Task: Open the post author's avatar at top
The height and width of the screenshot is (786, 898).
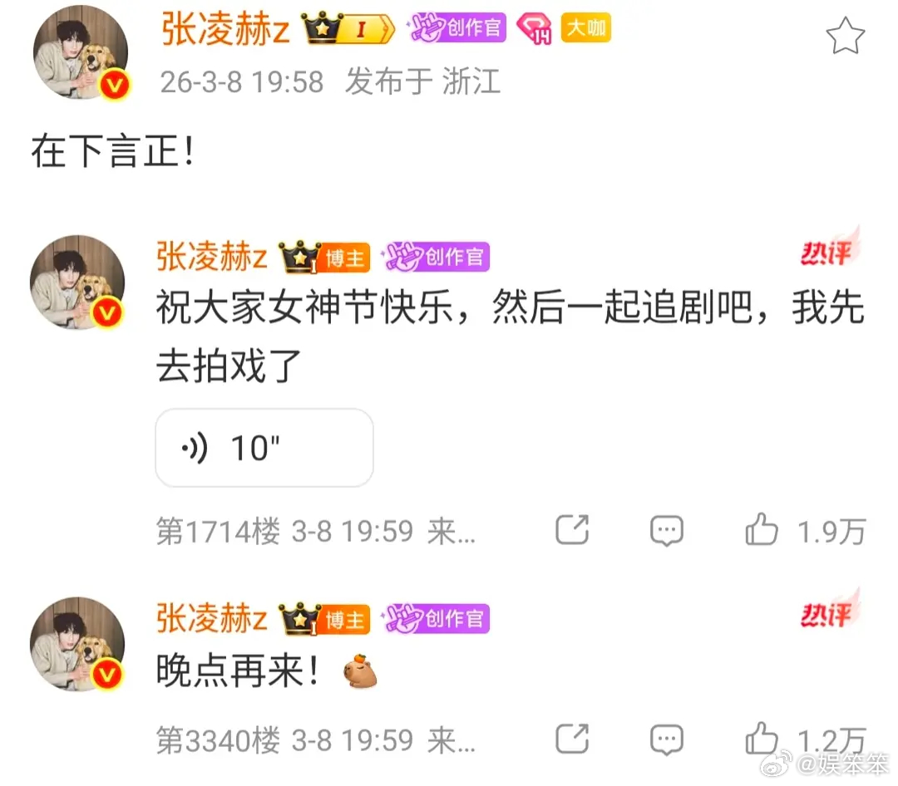Action: pyautogui.click(x=81, y=52)
